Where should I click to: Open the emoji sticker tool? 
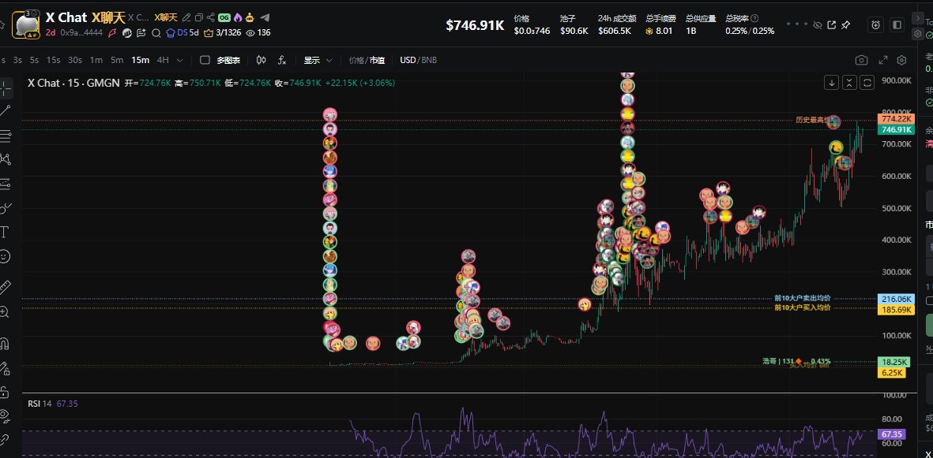tap(5, 257)
